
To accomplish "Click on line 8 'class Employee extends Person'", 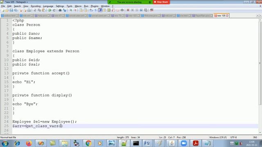I will (x=46, y=51).
